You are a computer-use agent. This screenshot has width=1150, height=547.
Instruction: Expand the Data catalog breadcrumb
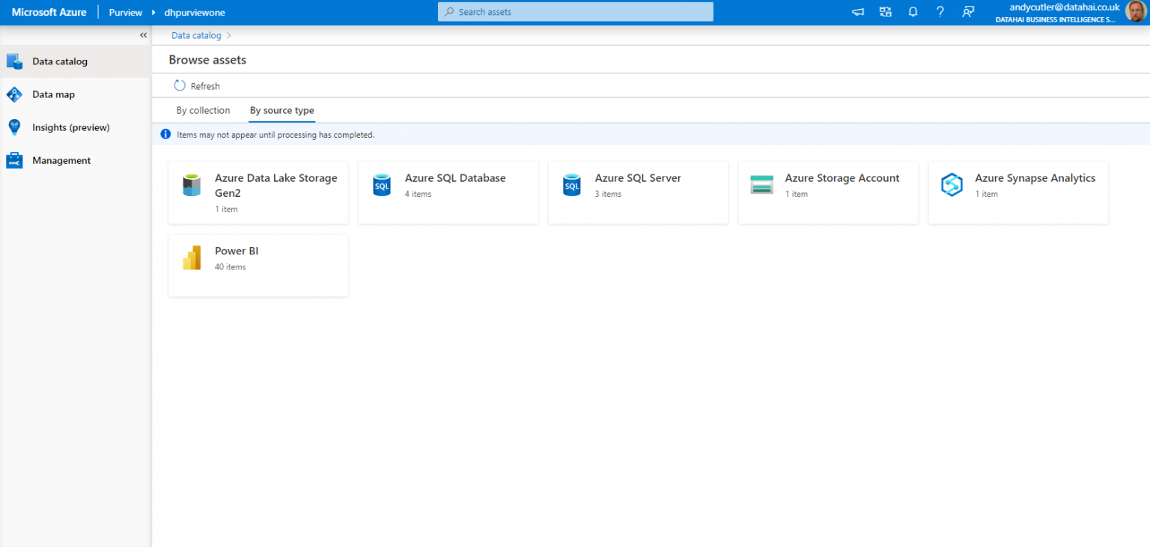pos(228,34)
